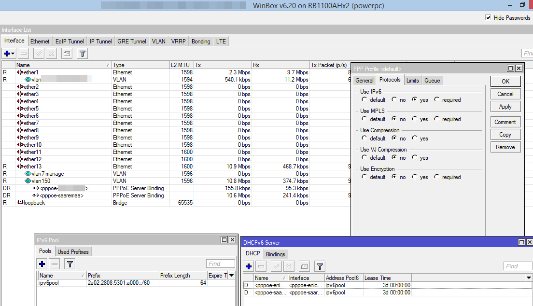Set Use VJ Compression to yes
533x306 pixels.
(x=414, y=158)
